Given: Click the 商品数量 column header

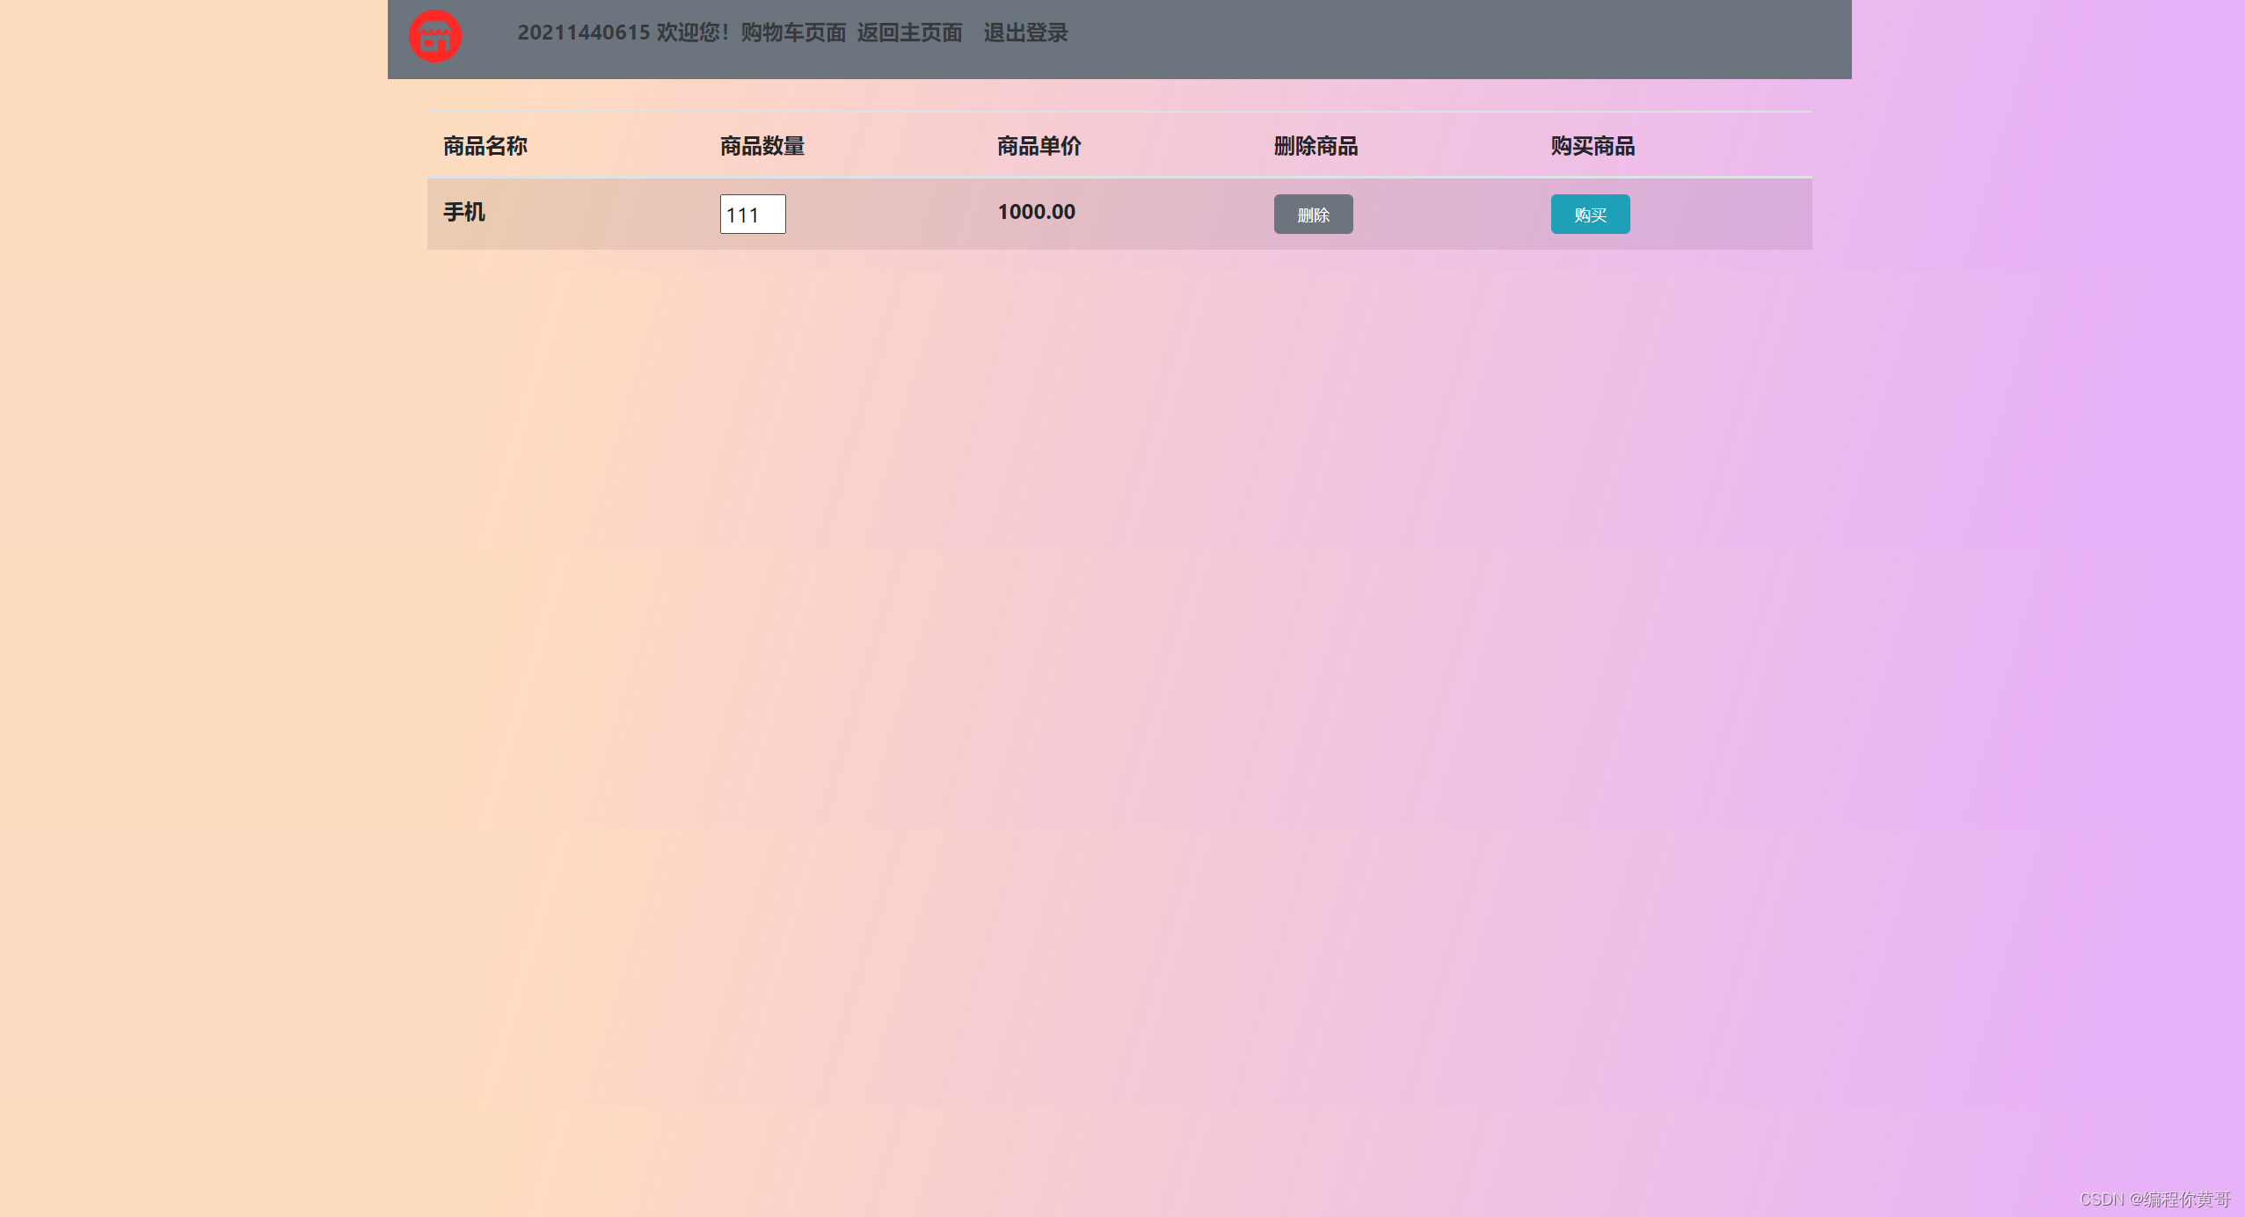Looking at the screenshot, I should 762,146.
